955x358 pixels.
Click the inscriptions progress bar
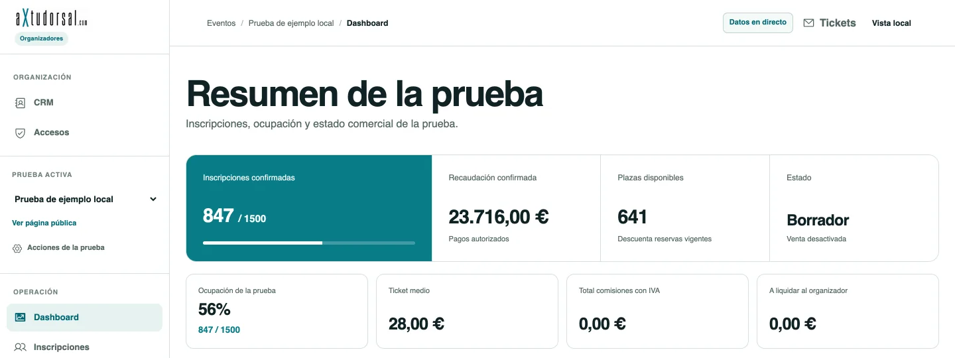click(309, 243)
